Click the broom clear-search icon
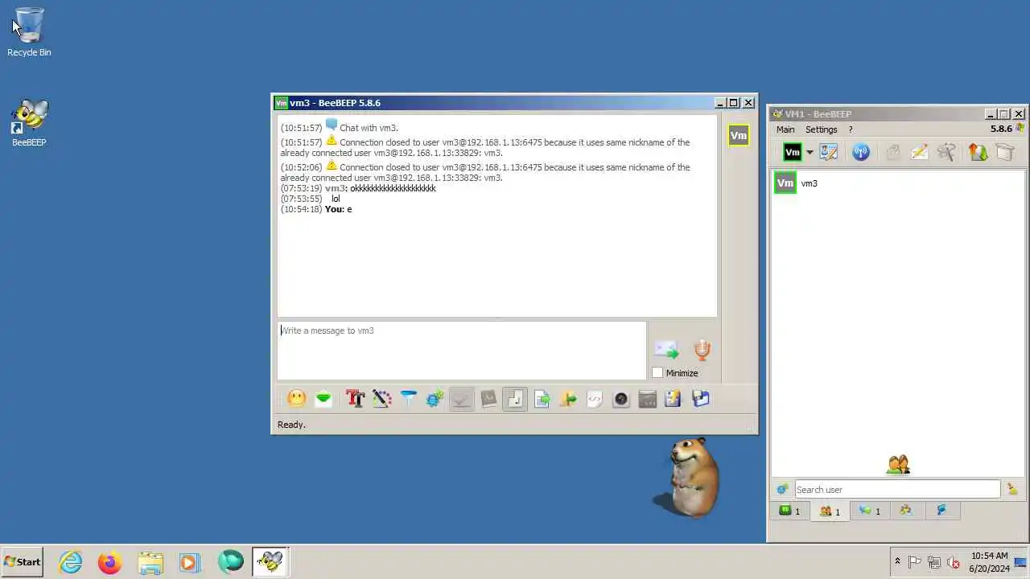Screen dimensions: 1030x579 (x=1012, y=489)
